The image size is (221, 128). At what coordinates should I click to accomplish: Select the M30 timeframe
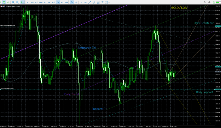41,2
